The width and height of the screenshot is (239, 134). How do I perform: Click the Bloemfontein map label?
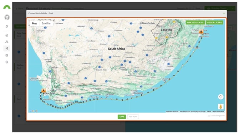click(148, 23)
